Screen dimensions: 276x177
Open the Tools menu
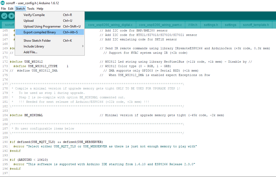tap(31, 9)
